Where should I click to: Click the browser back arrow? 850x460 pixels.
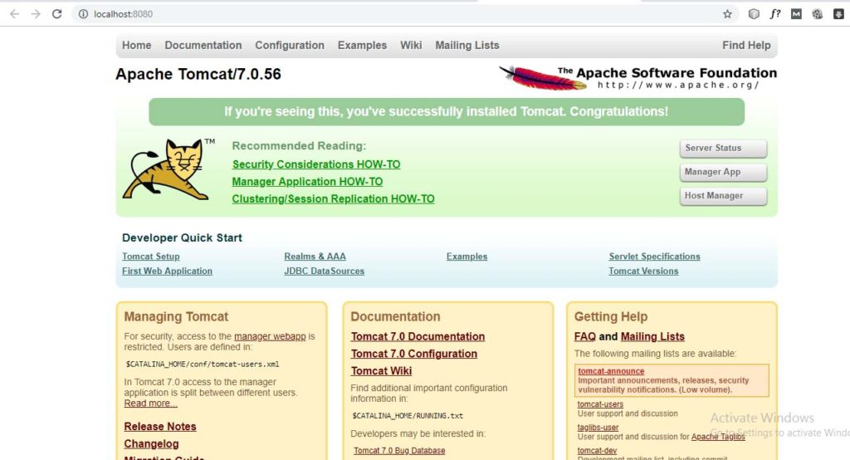pyautogui.click(x=15, y=14)
